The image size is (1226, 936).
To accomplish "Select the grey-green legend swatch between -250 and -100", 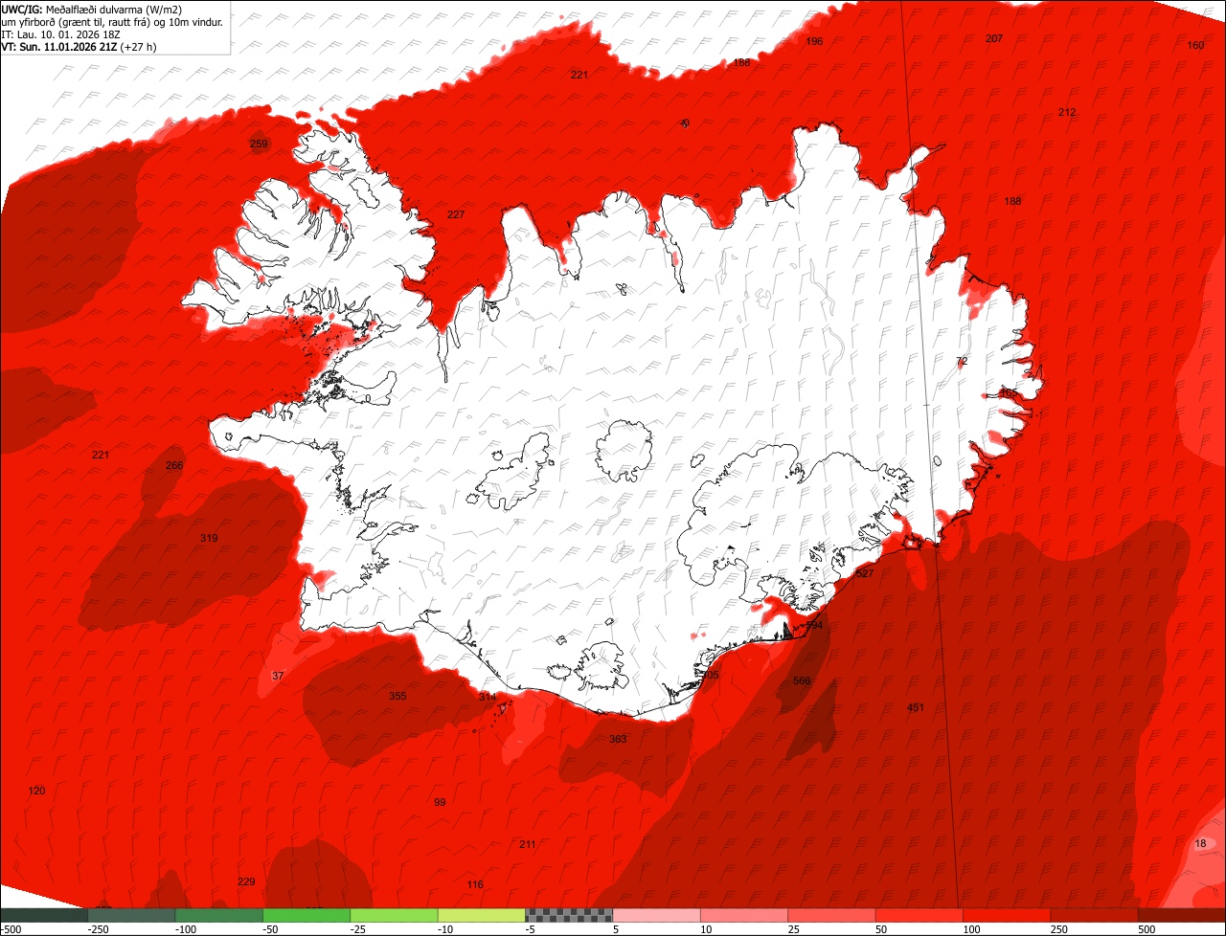I will (131, 915).
